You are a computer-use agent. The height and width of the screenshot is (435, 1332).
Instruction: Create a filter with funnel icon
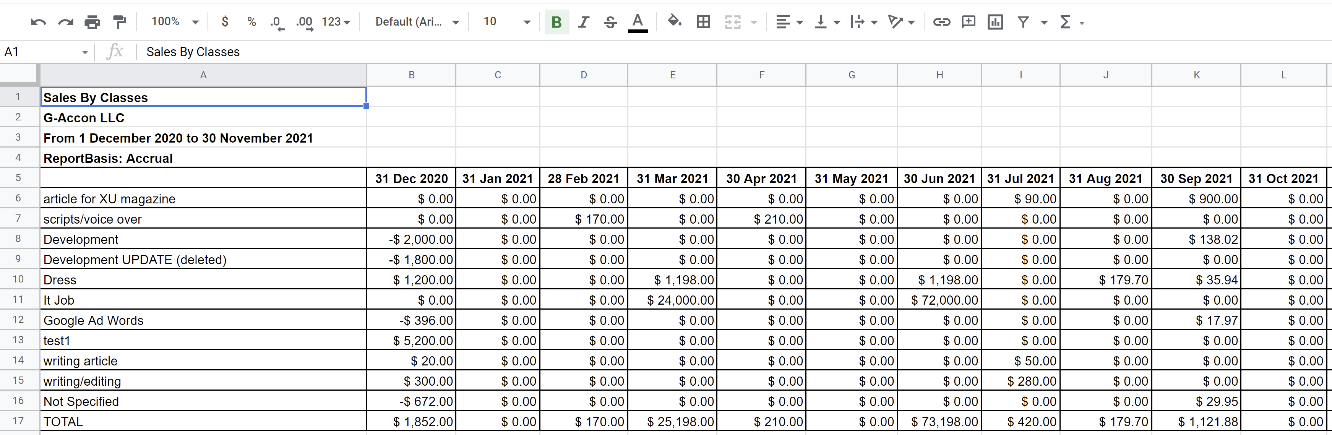1023,22
